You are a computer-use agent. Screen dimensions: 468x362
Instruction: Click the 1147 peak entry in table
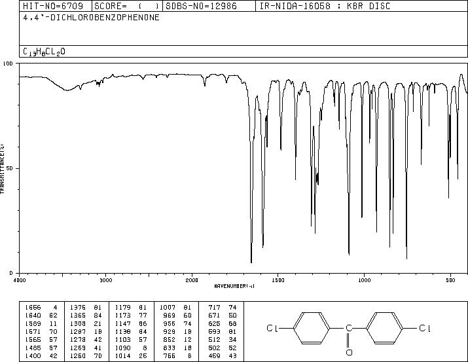[x=132, y=323]
